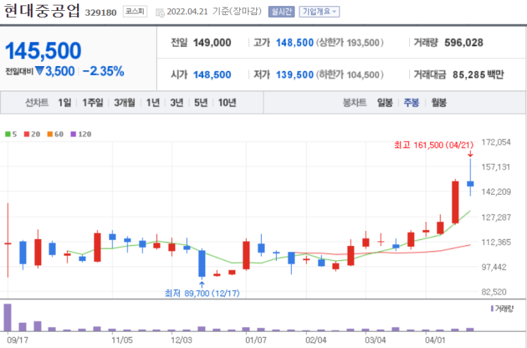Toggle the 60-period moving average legend
Image resolution: width=527 pixels, height=348 pixels.
coord(55,134)
